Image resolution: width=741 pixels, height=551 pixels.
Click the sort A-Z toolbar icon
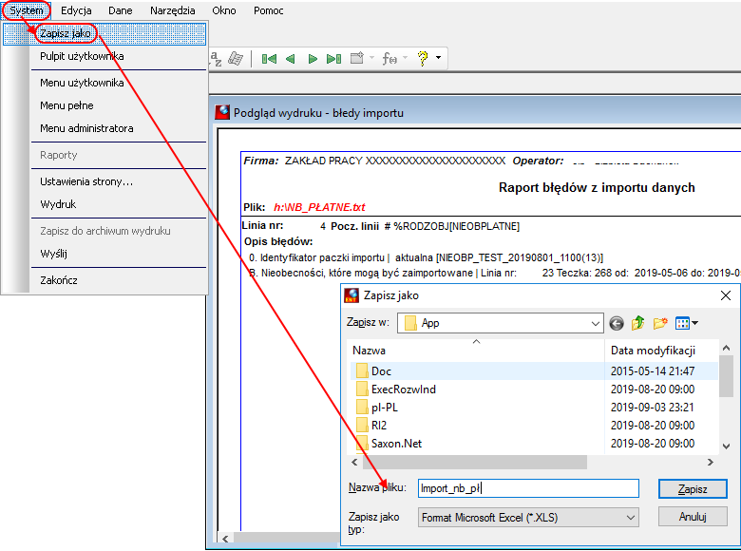point(216,59)
